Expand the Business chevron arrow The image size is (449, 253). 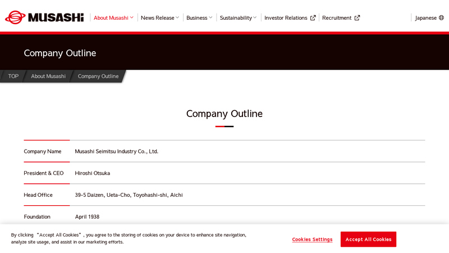(210, 17)
